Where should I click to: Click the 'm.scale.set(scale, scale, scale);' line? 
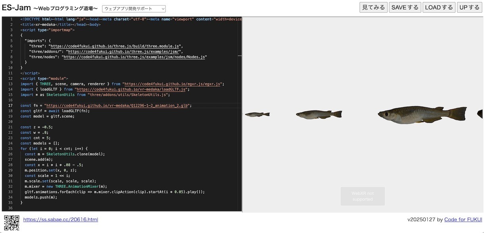click(x=60, y=181)
